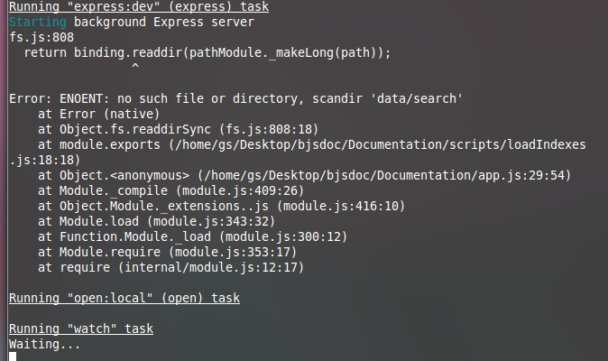Click 'data/search' quoted directory name
The width and height of the screenshot is (608, 361).
point(417,98)
